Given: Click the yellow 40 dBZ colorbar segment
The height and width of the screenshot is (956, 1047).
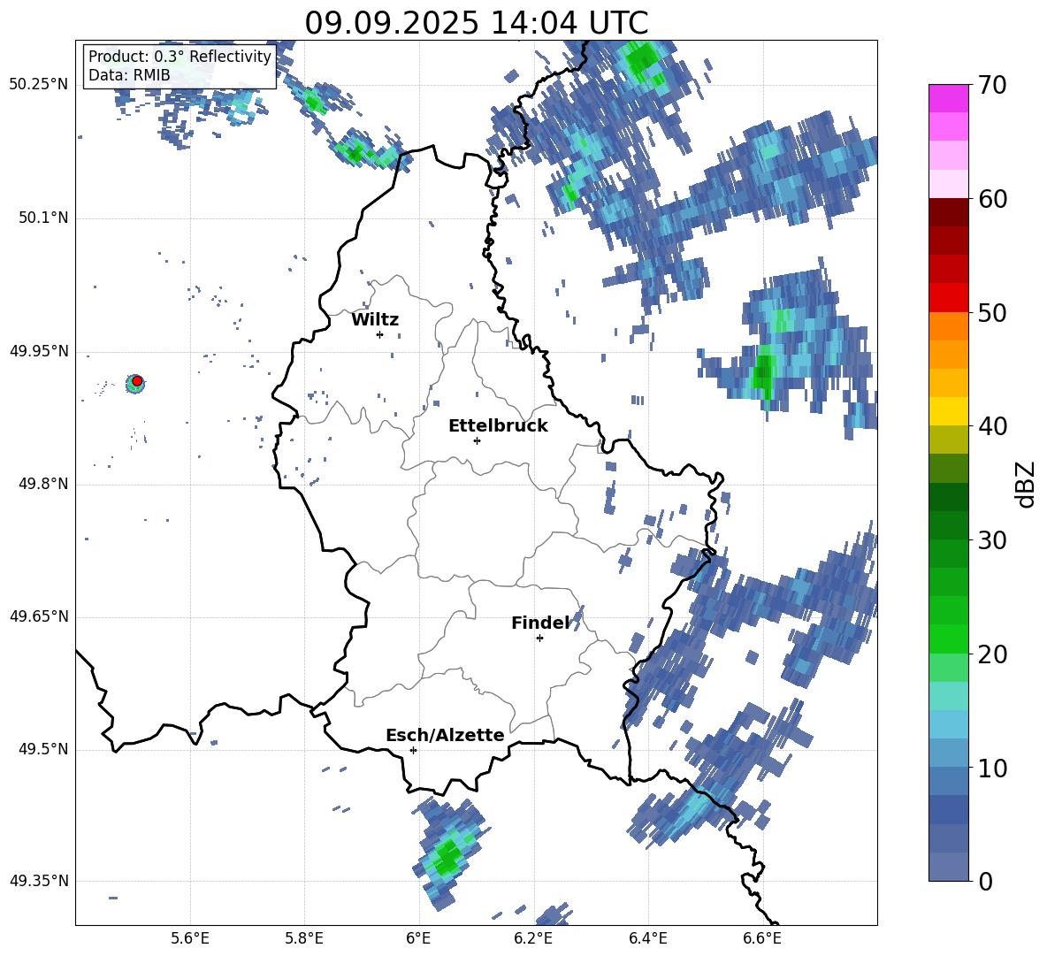Looking at the screenshot, I should (948, 411).
